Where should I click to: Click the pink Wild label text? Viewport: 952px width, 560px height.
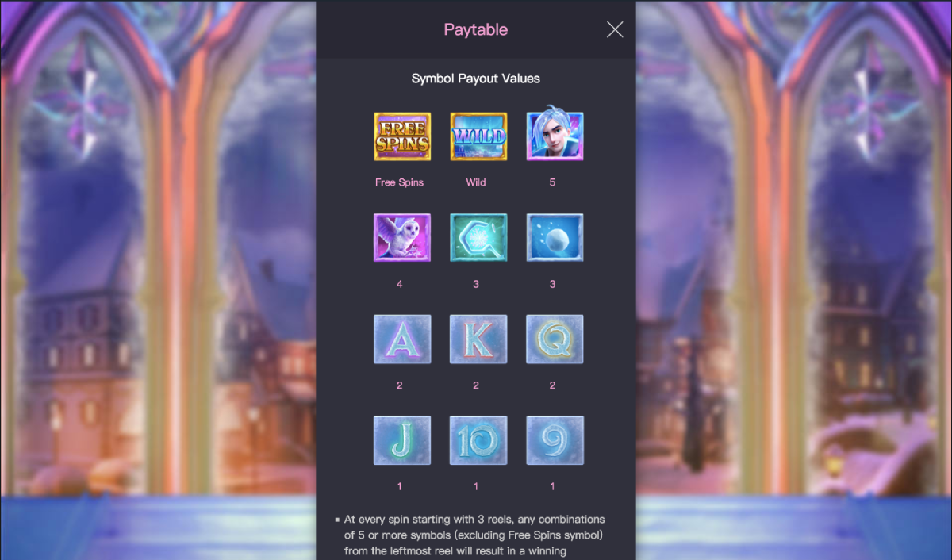point(476,182)
